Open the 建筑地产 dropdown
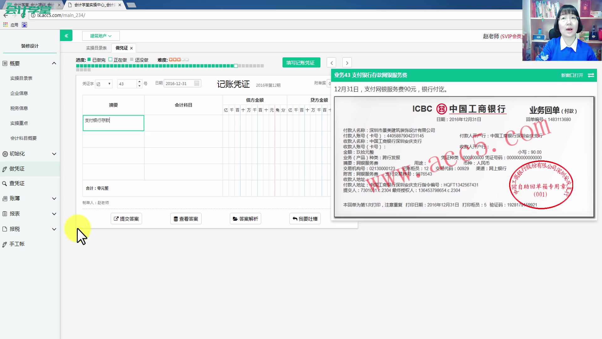Viewport: 602px width, 339px height. point(101,36)
